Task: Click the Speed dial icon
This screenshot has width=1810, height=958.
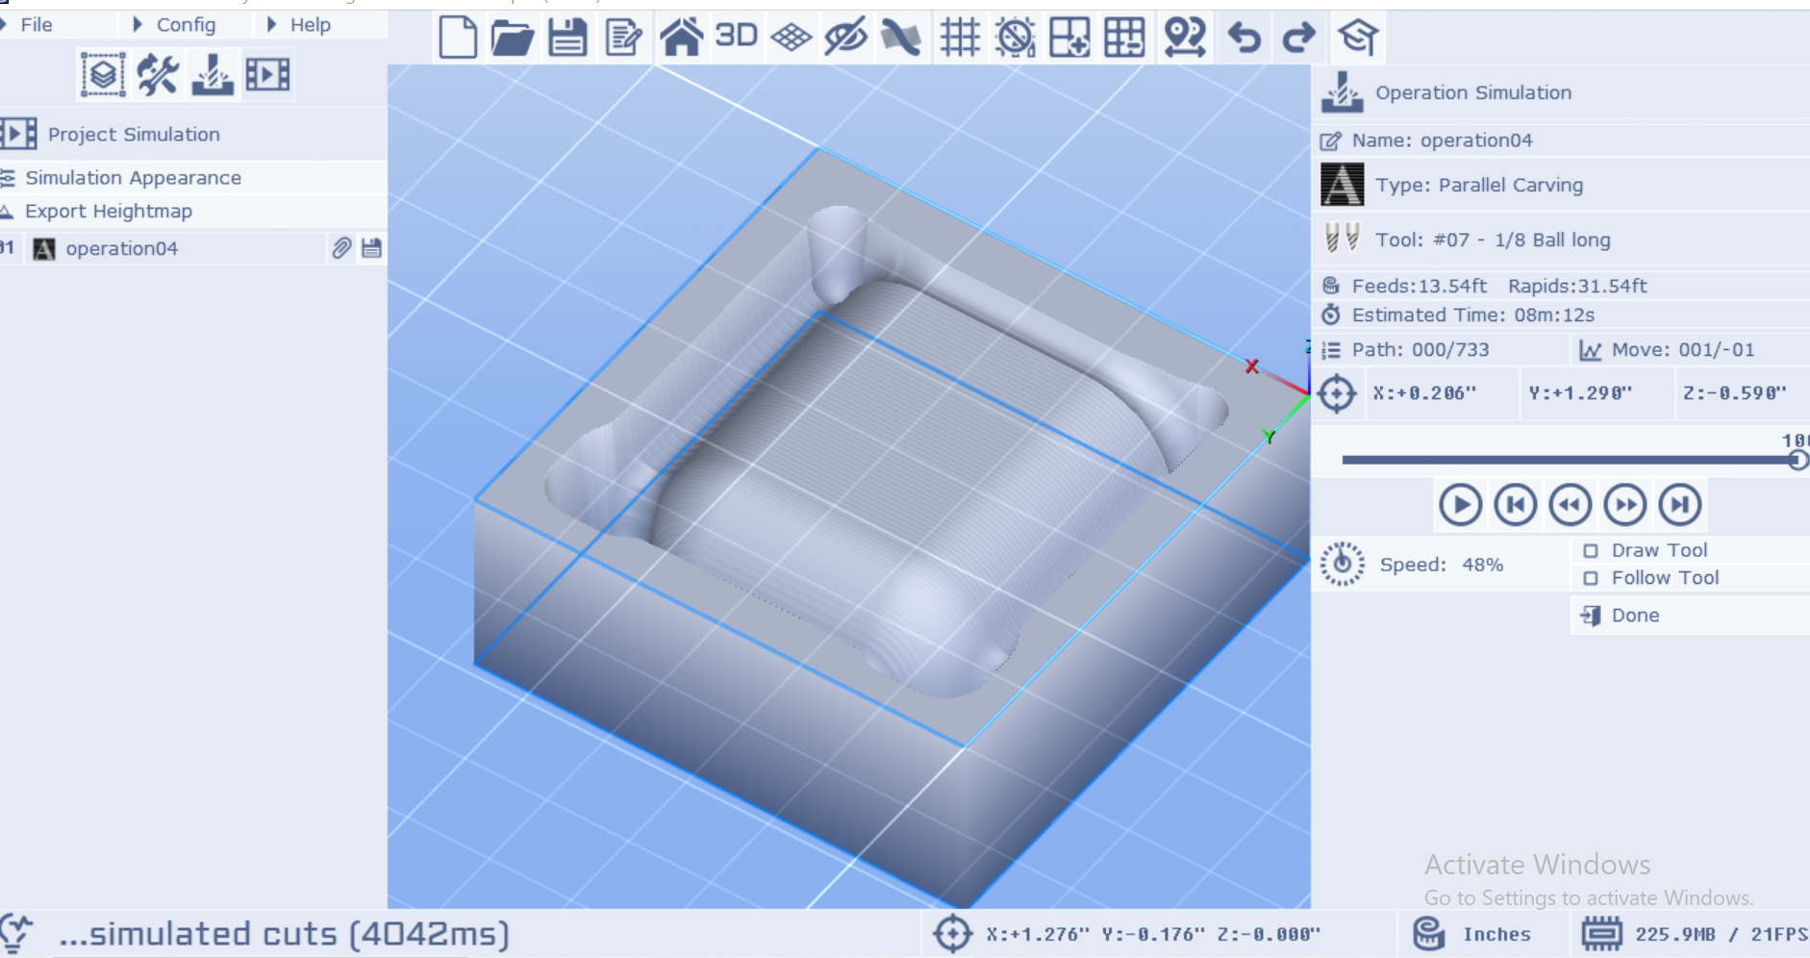Action: pyautogui.click(x=1342, y=565)
